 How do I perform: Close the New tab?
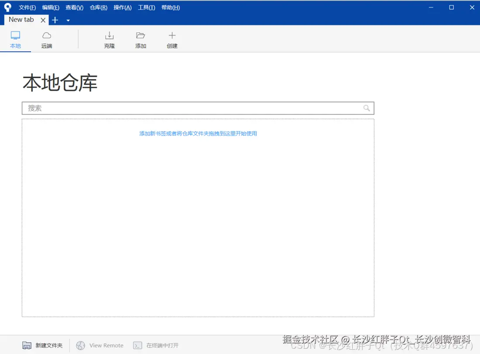(x=43, y=20)
